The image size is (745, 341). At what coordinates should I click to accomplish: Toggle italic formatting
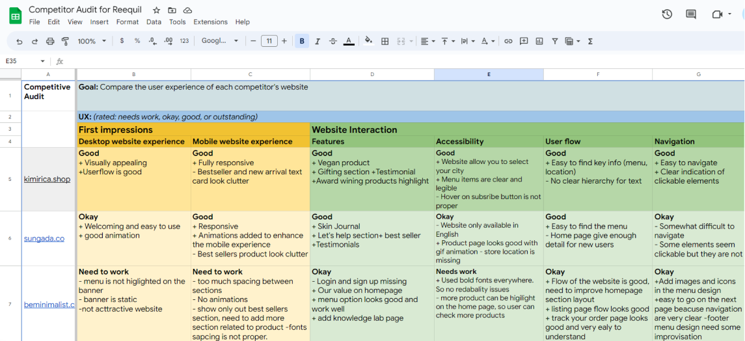(x=318, y=41)
